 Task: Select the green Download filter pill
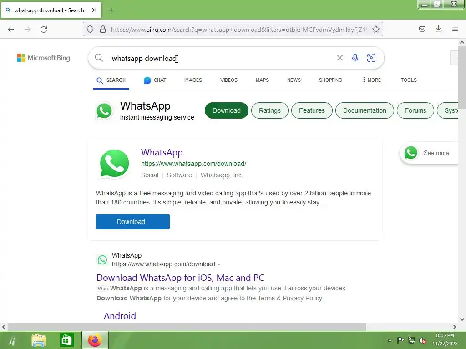click(227, 110)
